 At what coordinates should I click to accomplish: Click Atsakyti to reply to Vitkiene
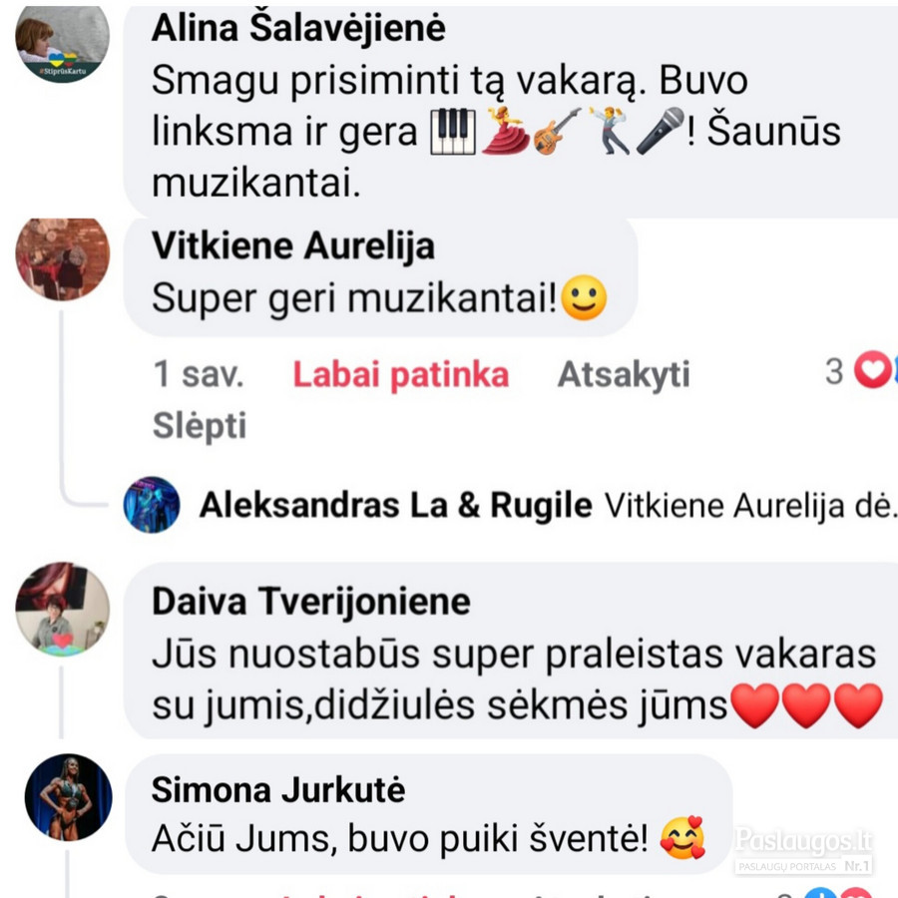pyautogui.click(x=624, y=375)
